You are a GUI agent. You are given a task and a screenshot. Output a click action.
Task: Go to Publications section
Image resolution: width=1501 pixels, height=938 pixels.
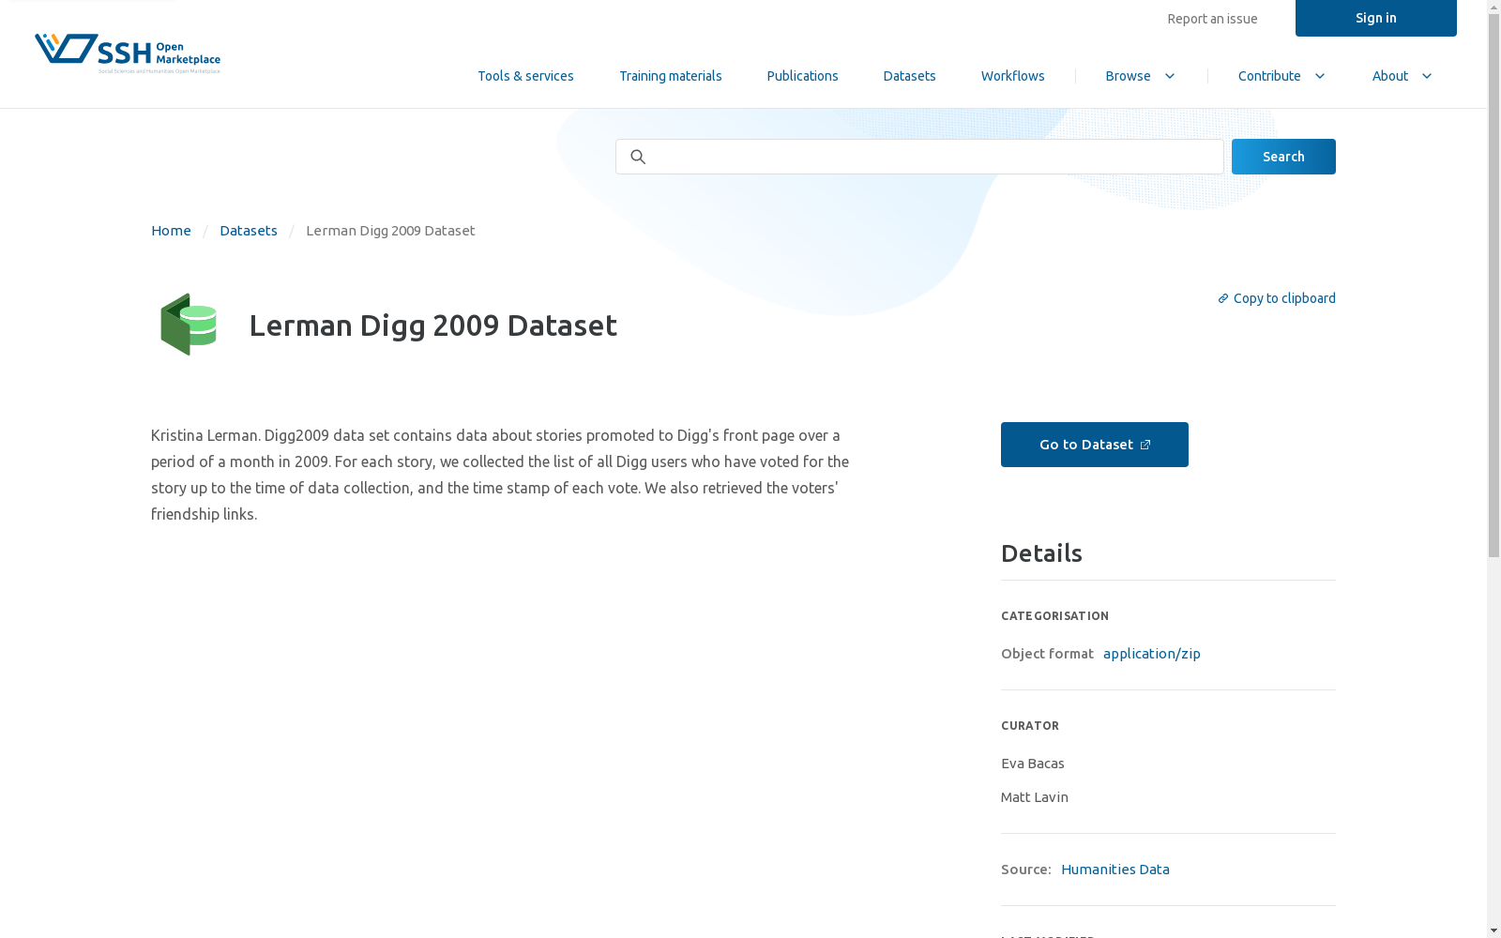coord(802,76)
